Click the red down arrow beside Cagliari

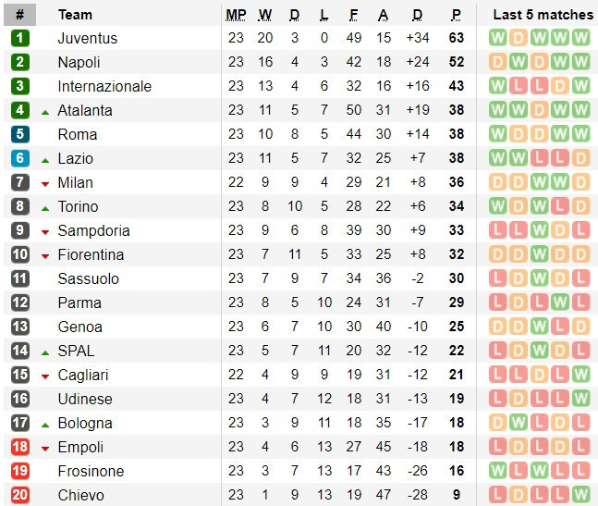click(x=44, y=376)
